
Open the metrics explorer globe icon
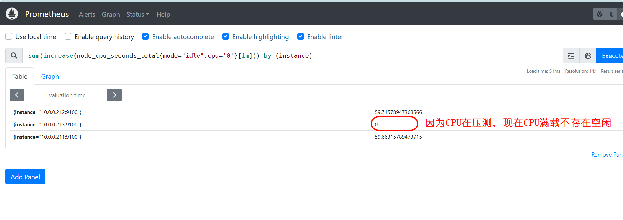point(588,56)
